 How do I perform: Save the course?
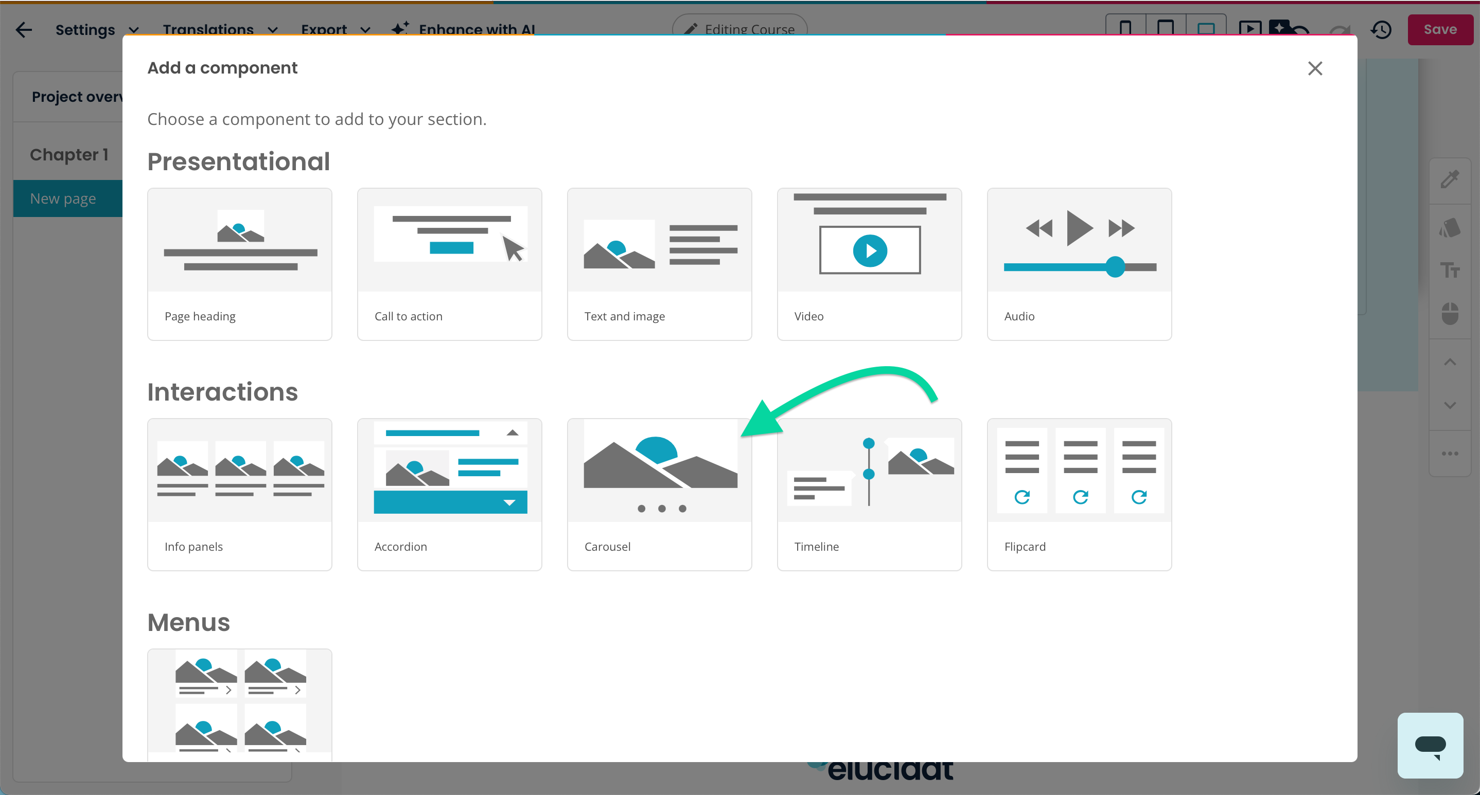[1440, 29]
